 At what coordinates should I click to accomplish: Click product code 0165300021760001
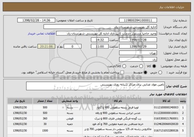166,118
